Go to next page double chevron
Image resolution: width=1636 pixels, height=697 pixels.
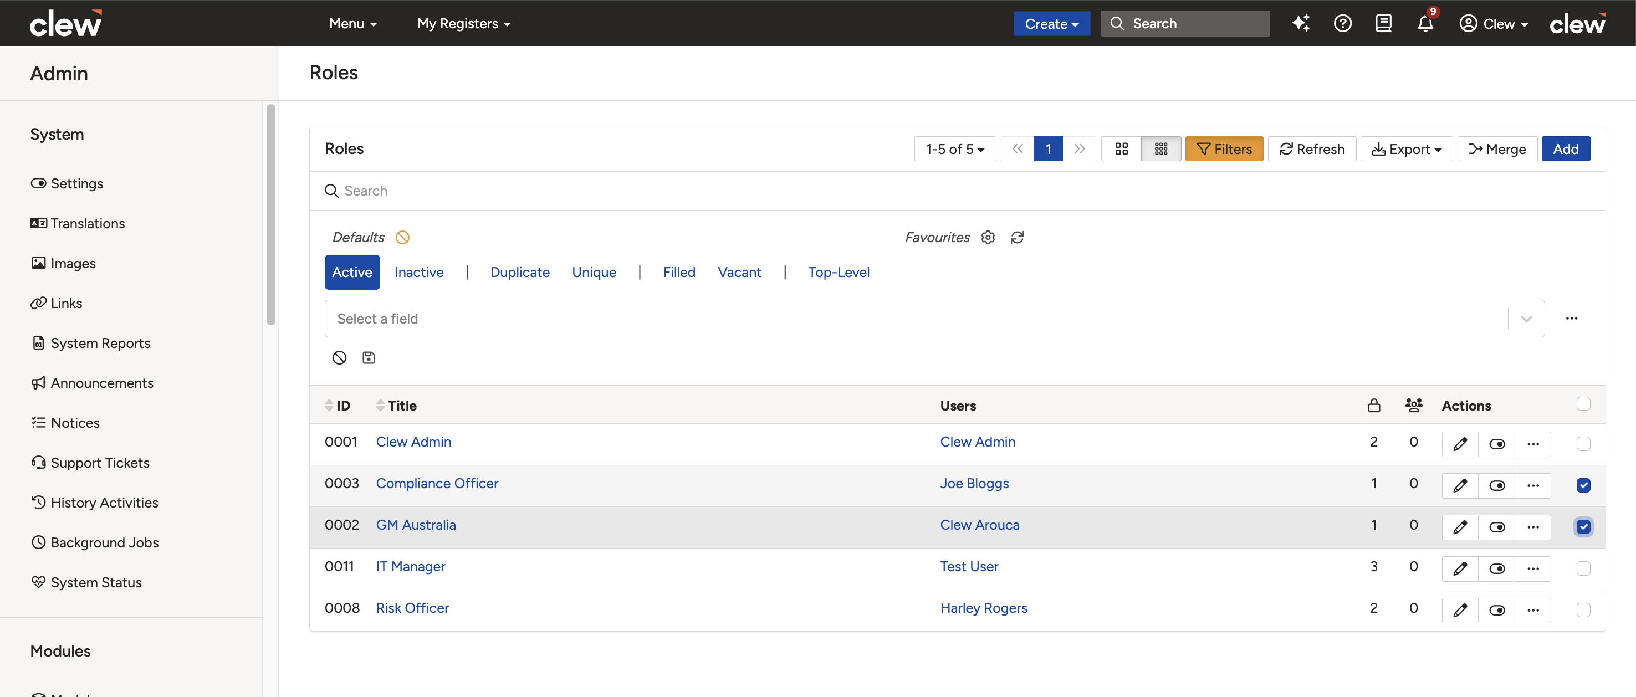(1080, 149)
